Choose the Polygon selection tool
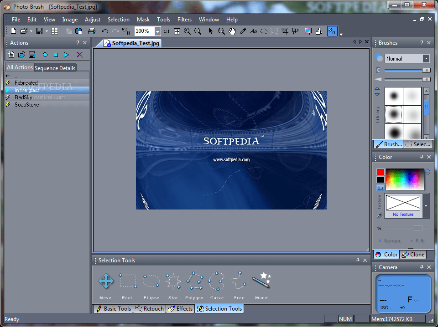 click(194, 281)
